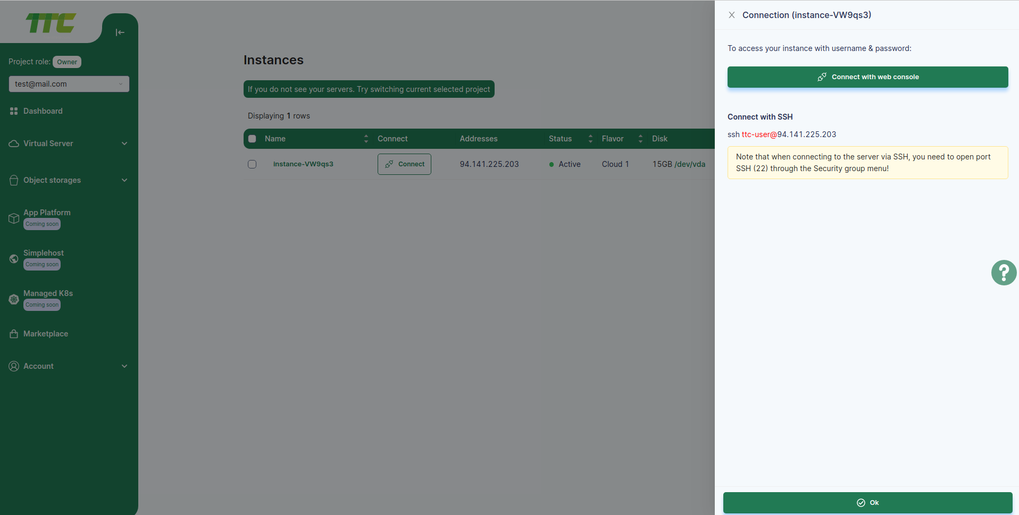Click the check icon in Ok button
Image resolution: width=1019 pixels, height=515 pixels.
[861, 503]
